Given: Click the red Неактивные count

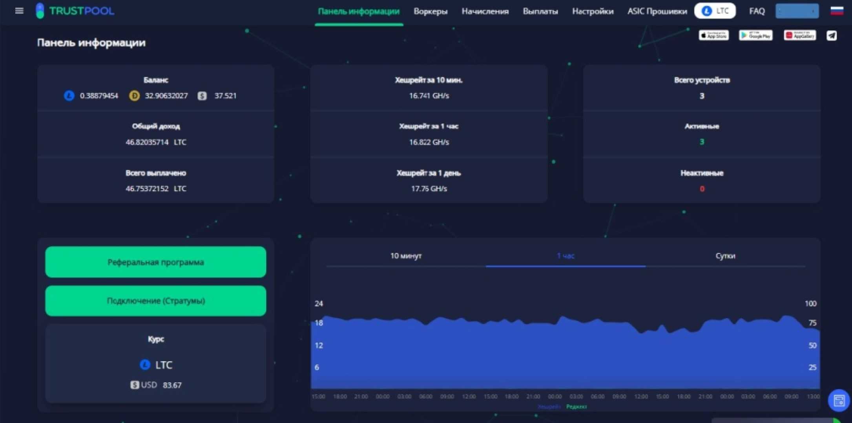Looking at the screenshot, I should click(x=702, y=189).
